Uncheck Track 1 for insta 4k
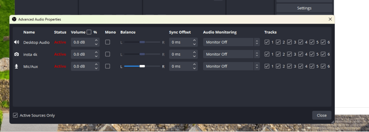The image size is (369, 132). tap(267, 54)
